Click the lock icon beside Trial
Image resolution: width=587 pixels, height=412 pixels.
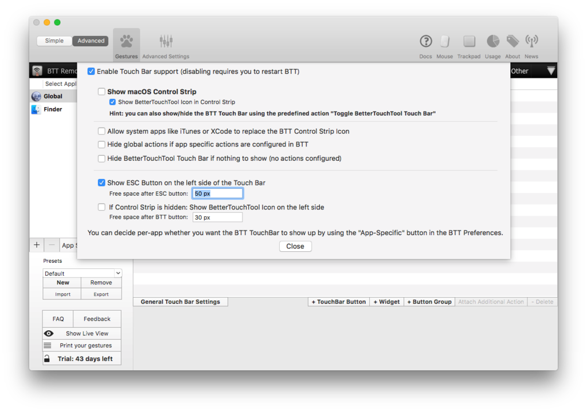click(x=47, y=359)
